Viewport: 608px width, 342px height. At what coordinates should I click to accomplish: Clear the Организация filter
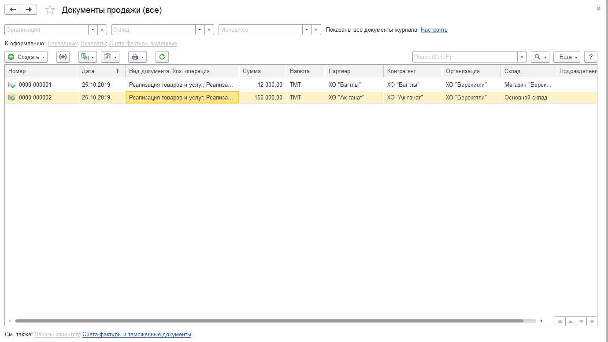102,30
